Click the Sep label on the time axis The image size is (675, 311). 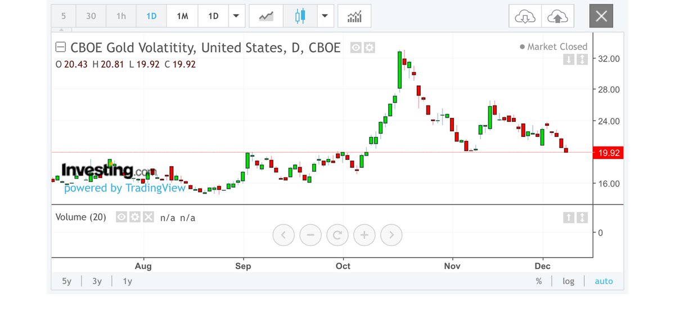click(243, 266)
